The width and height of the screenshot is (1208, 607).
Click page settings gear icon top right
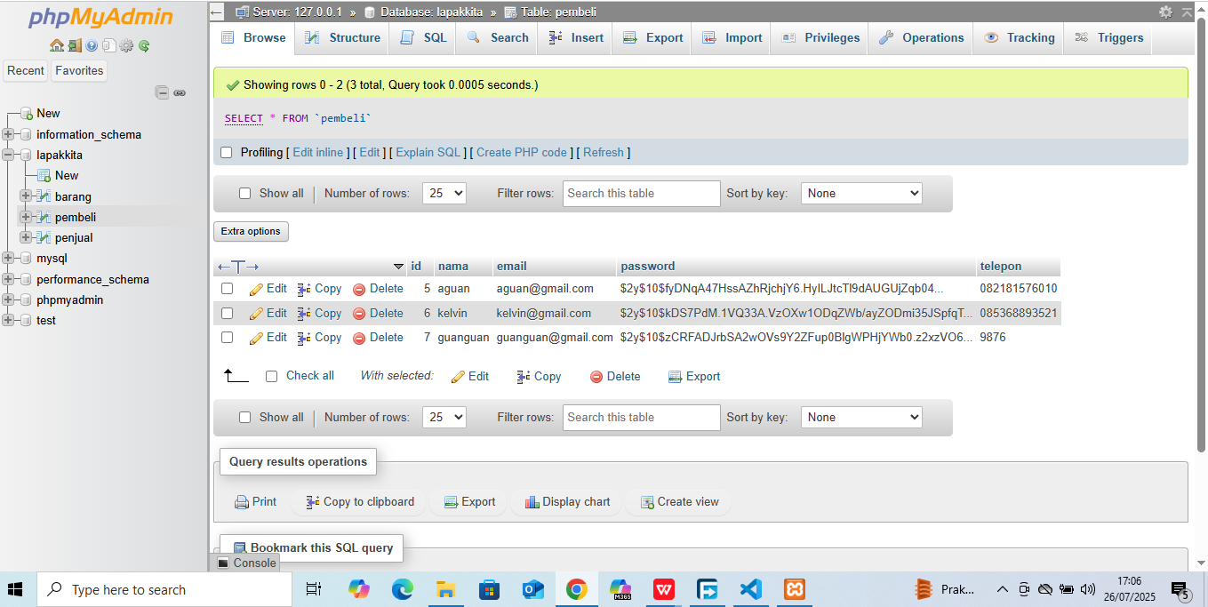pyautogui.click(x=1165, y=12)
